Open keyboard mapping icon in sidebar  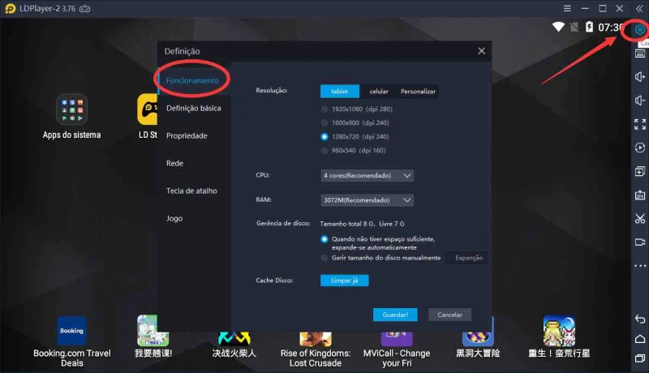point(640,54)
